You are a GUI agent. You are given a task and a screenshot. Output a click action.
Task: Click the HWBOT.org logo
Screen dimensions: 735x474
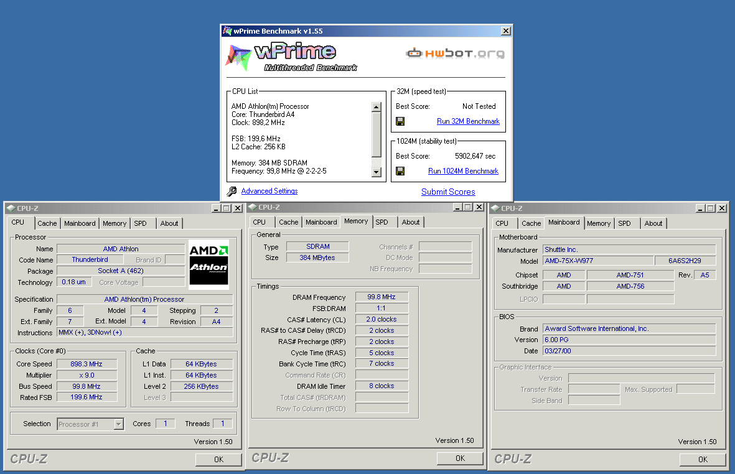[455, 53]
